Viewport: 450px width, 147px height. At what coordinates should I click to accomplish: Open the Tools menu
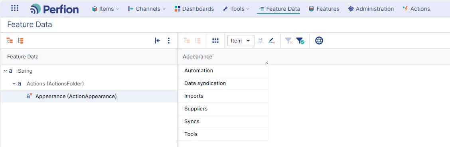coord(236,9)
